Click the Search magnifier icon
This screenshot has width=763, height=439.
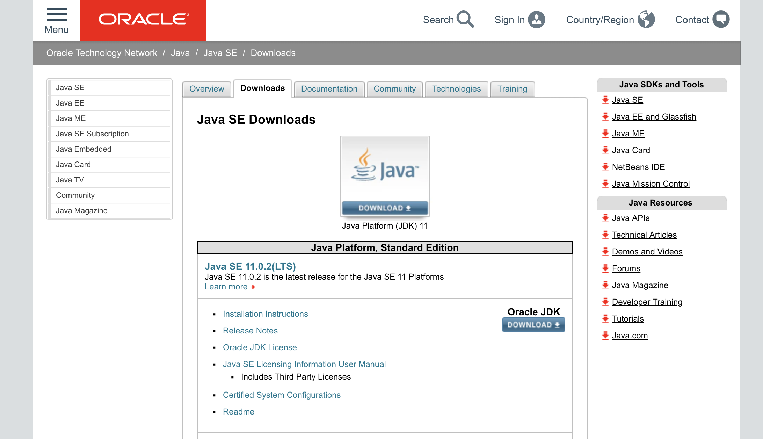coord(465,20)
